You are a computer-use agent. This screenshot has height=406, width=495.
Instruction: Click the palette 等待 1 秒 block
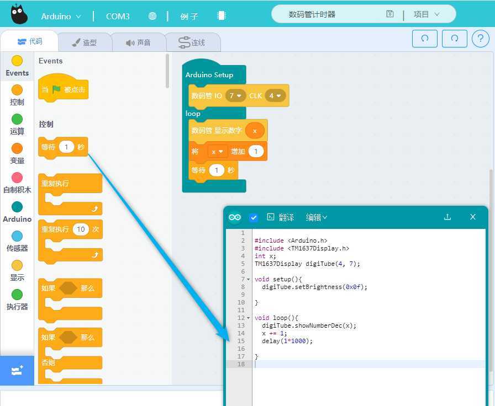tap(63, 147)
